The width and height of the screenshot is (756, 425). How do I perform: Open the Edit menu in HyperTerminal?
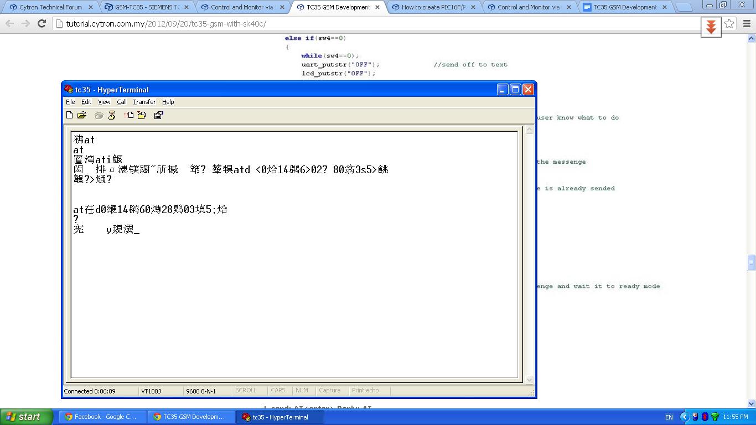(86, 102)
